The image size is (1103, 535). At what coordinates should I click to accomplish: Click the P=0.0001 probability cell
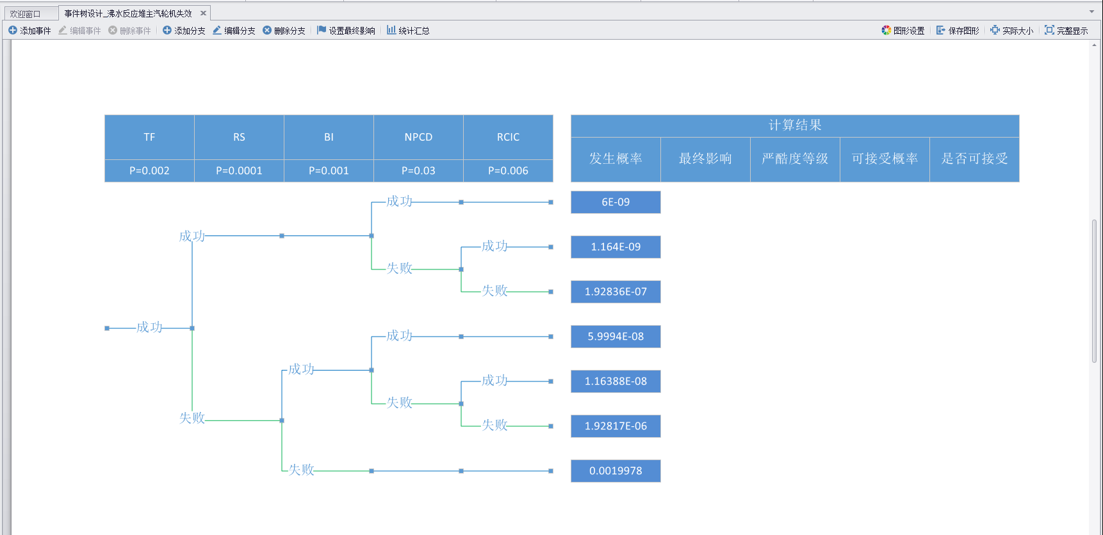[x=239, y=171]
